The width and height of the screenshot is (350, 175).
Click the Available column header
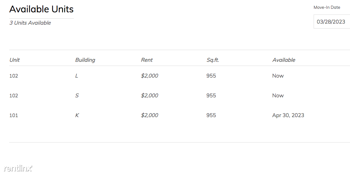[284, 60]
